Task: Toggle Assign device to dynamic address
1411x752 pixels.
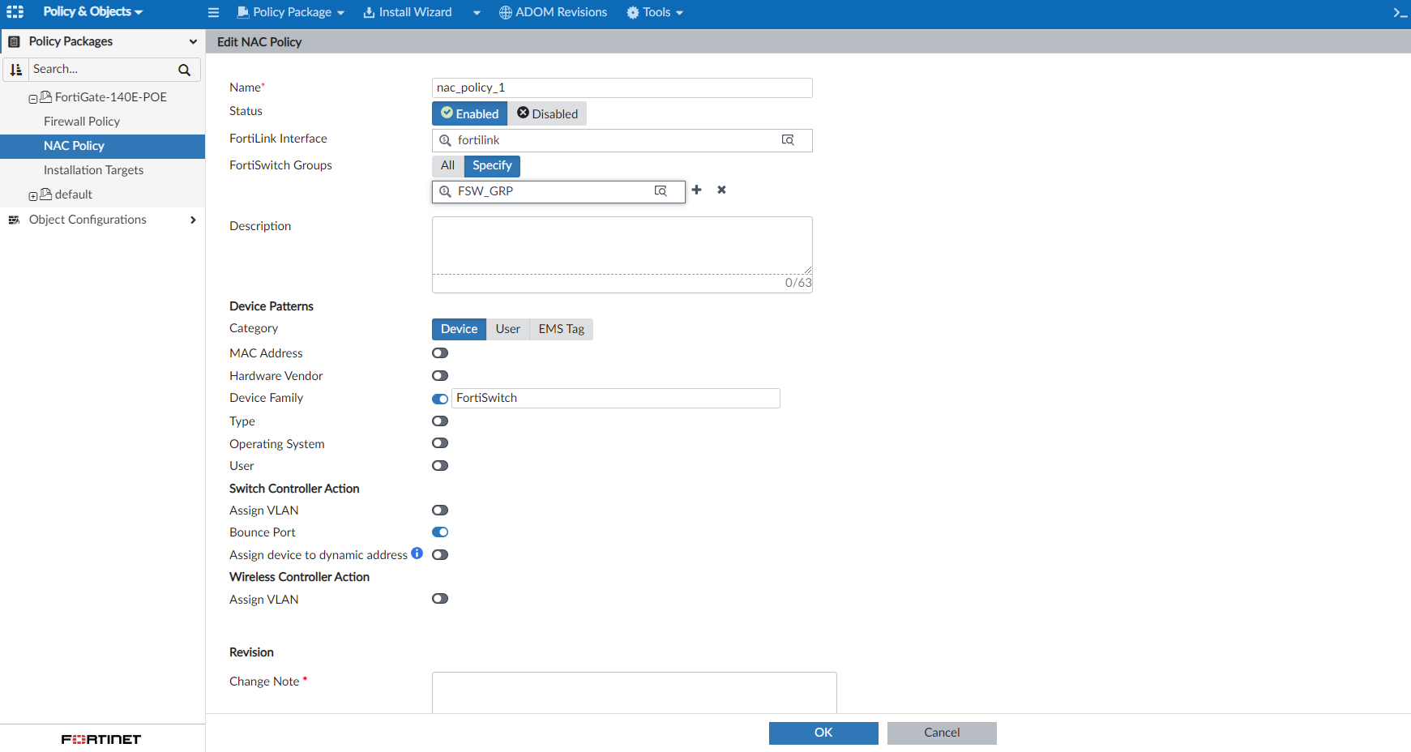Action: pos(440,555)
